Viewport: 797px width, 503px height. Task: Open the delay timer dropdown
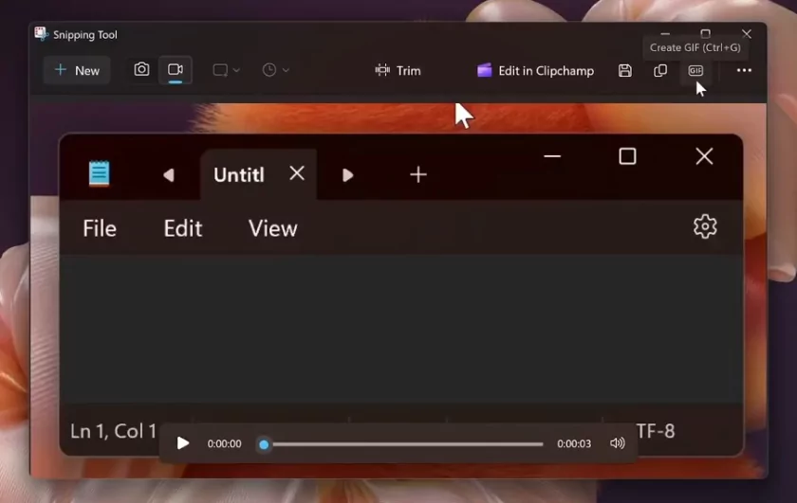pyautogui.click(x=275, y=70)
